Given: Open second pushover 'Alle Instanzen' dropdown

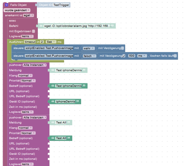Looking at the screenshot, I should [34, 118].
